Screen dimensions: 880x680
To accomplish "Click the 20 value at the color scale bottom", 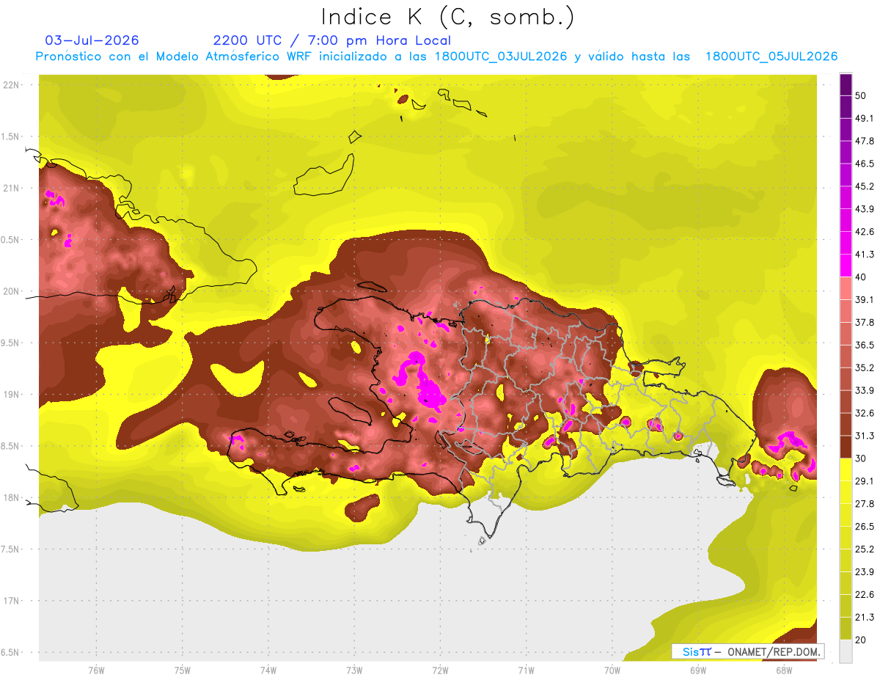I will pos(860,640).
